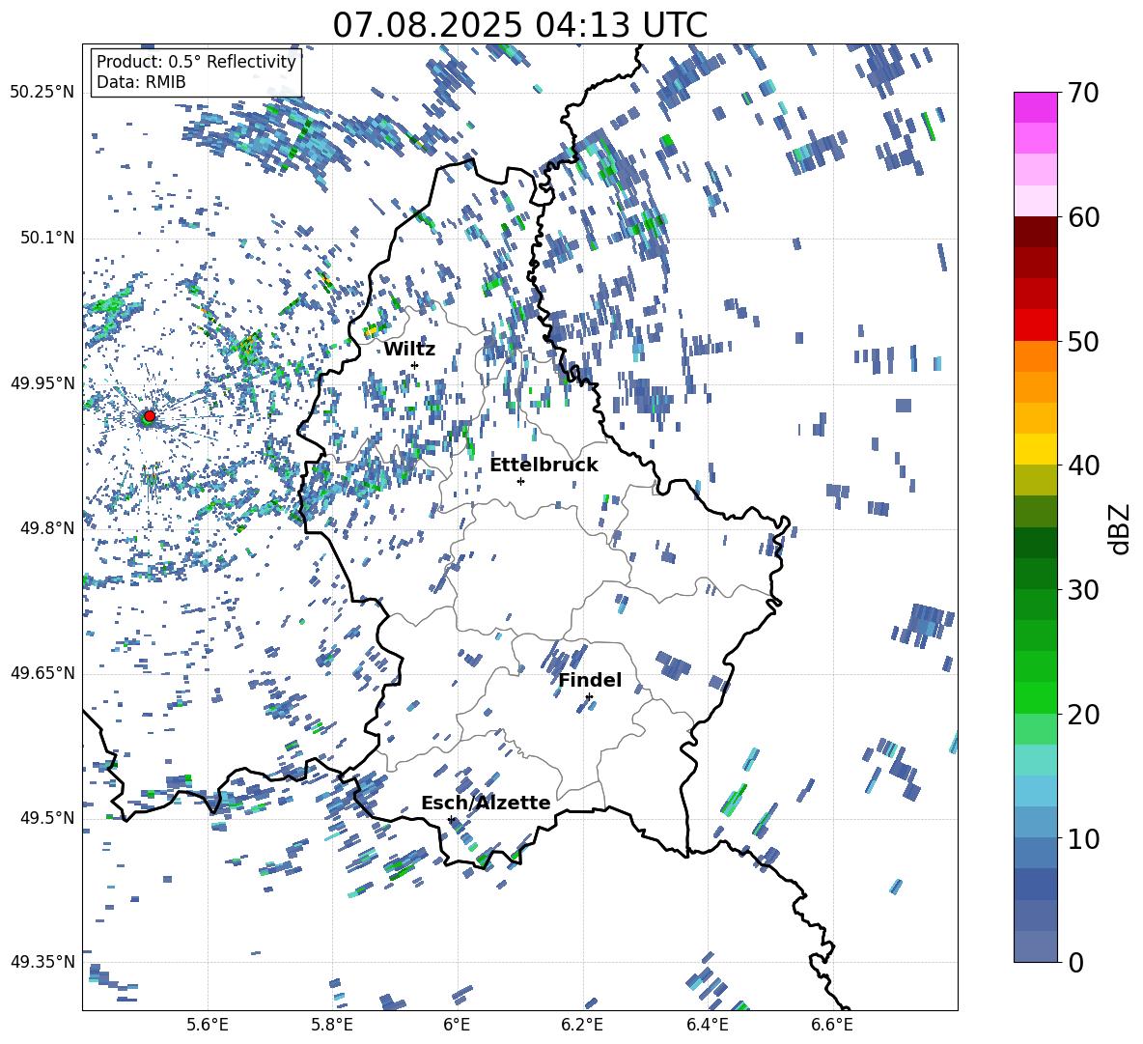The image size is (1143, 1044).
Task: Click the 49.35°N latitude label
Action: [x=42, y=962]
